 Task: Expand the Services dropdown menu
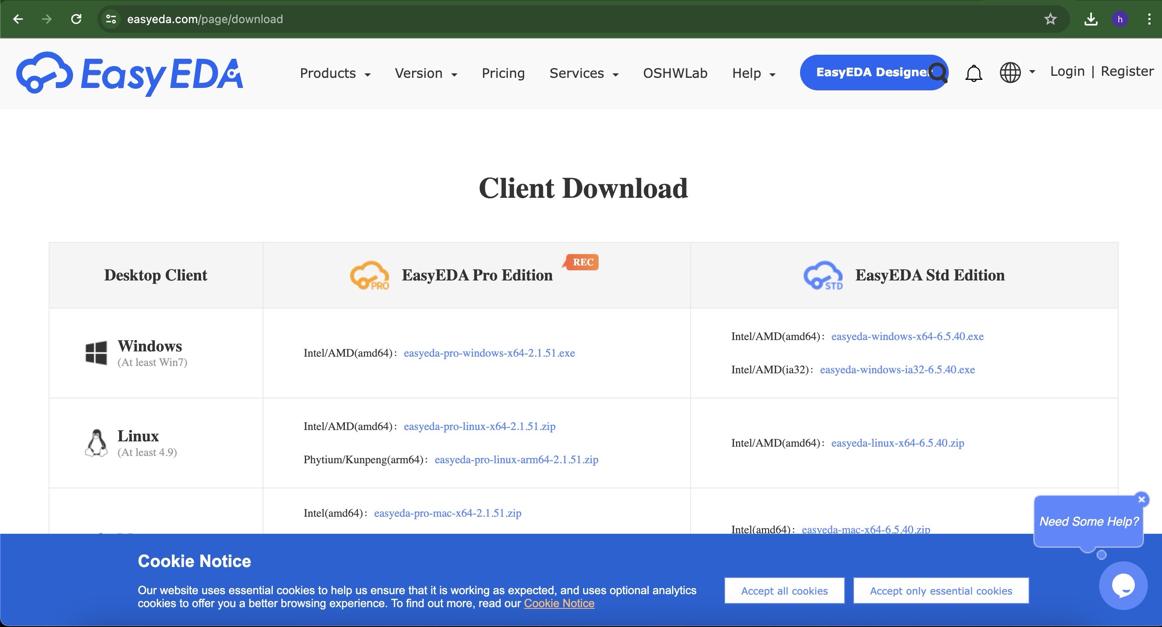[x=583, y=73]
